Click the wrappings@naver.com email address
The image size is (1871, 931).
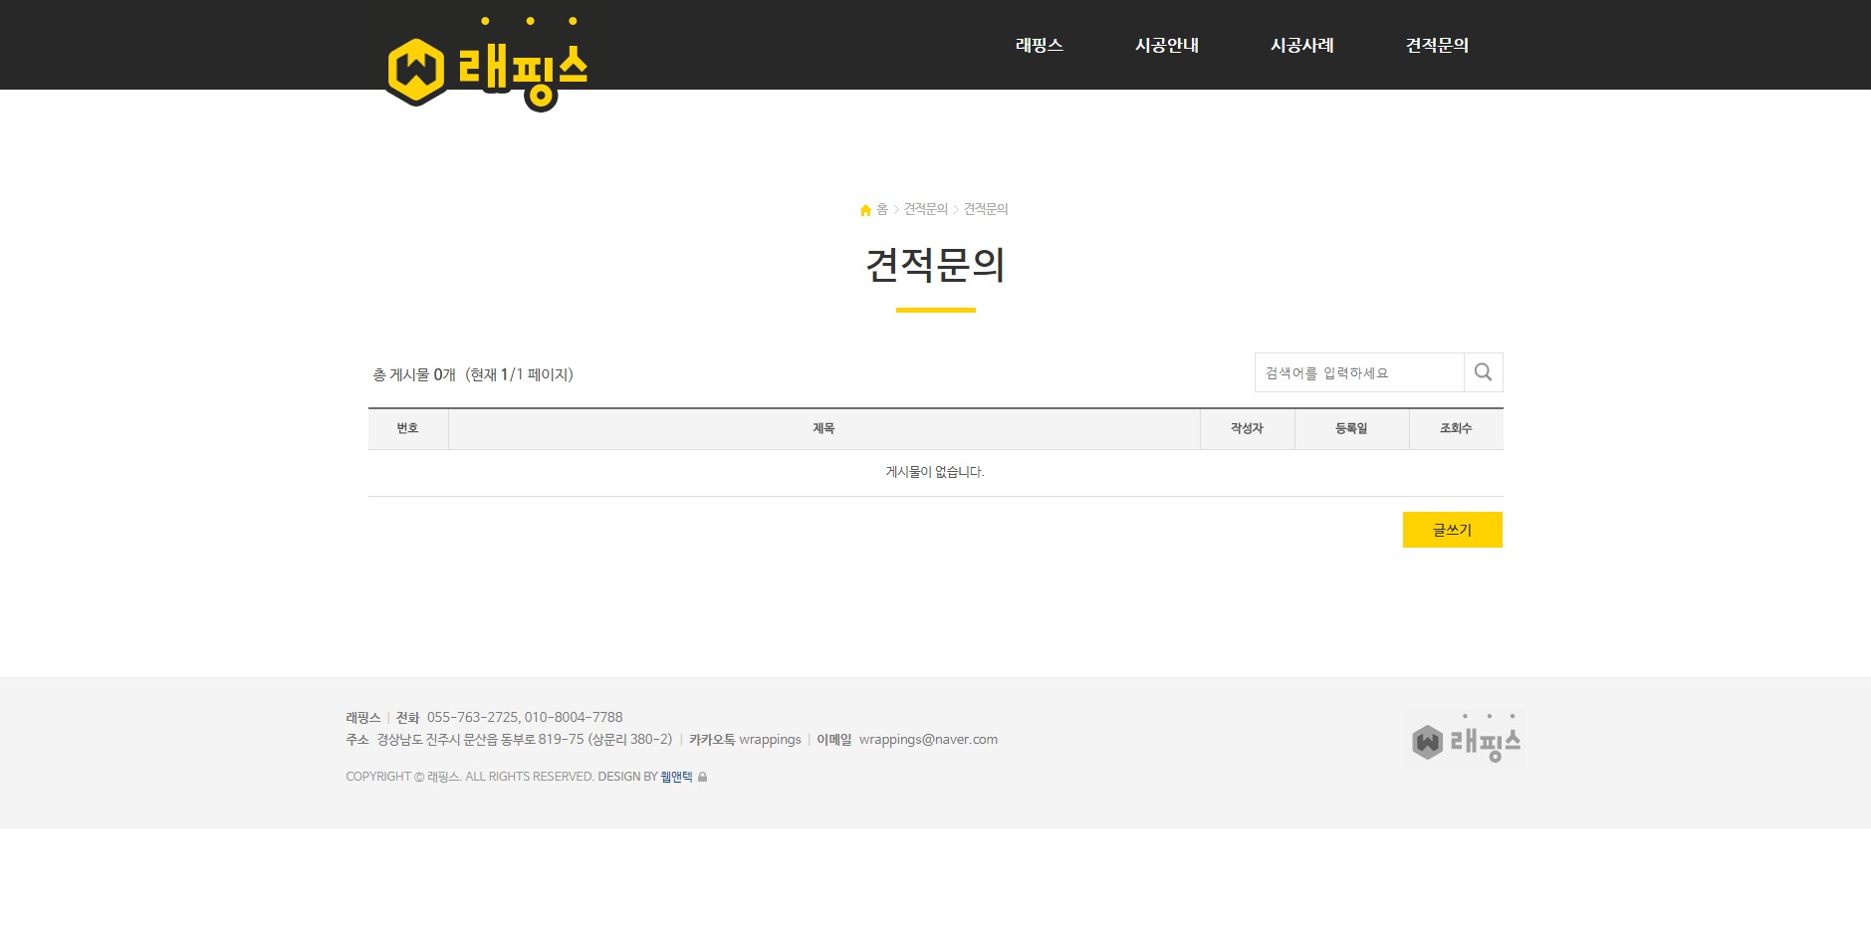pyautogui.click(x=928, y=740)
